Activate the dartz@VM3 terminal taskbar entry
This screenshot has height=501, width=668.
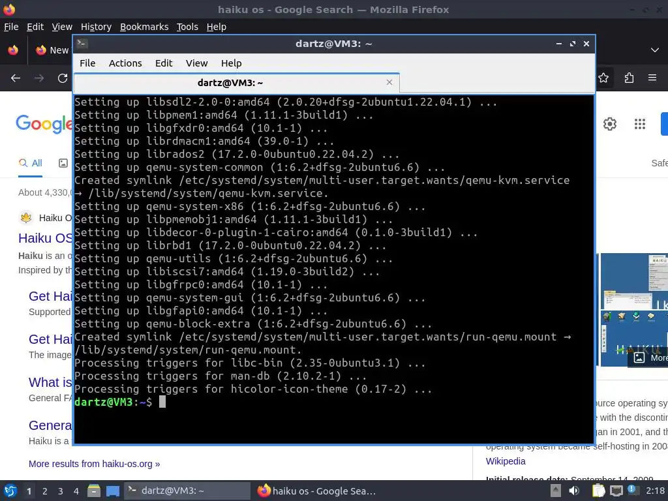click(x=187, y=491)
